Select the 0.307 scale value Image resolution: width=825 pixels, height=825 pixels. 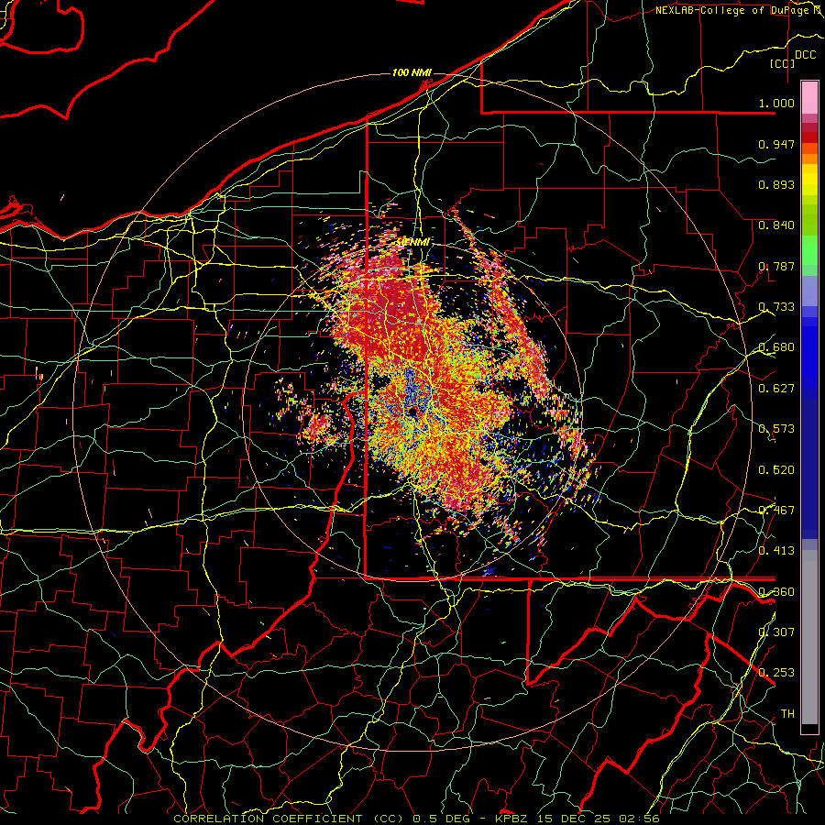click(x=776, y=632)
